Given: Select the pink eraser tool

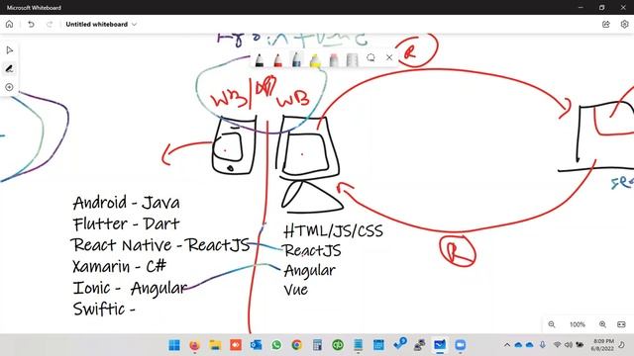Looking at the screenshot, I should pyautogui.click(x=334, y=59).
